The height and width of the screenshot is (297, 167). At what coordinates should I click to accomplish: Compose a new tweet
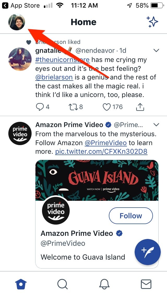tap(147, 252)
